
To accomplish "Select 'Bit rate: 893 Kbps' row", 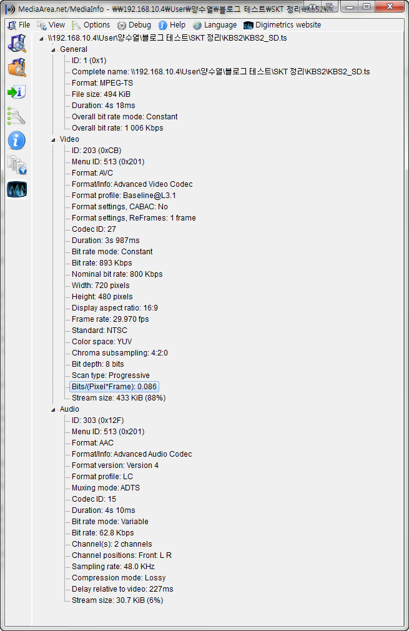I will tap(102, 263).
